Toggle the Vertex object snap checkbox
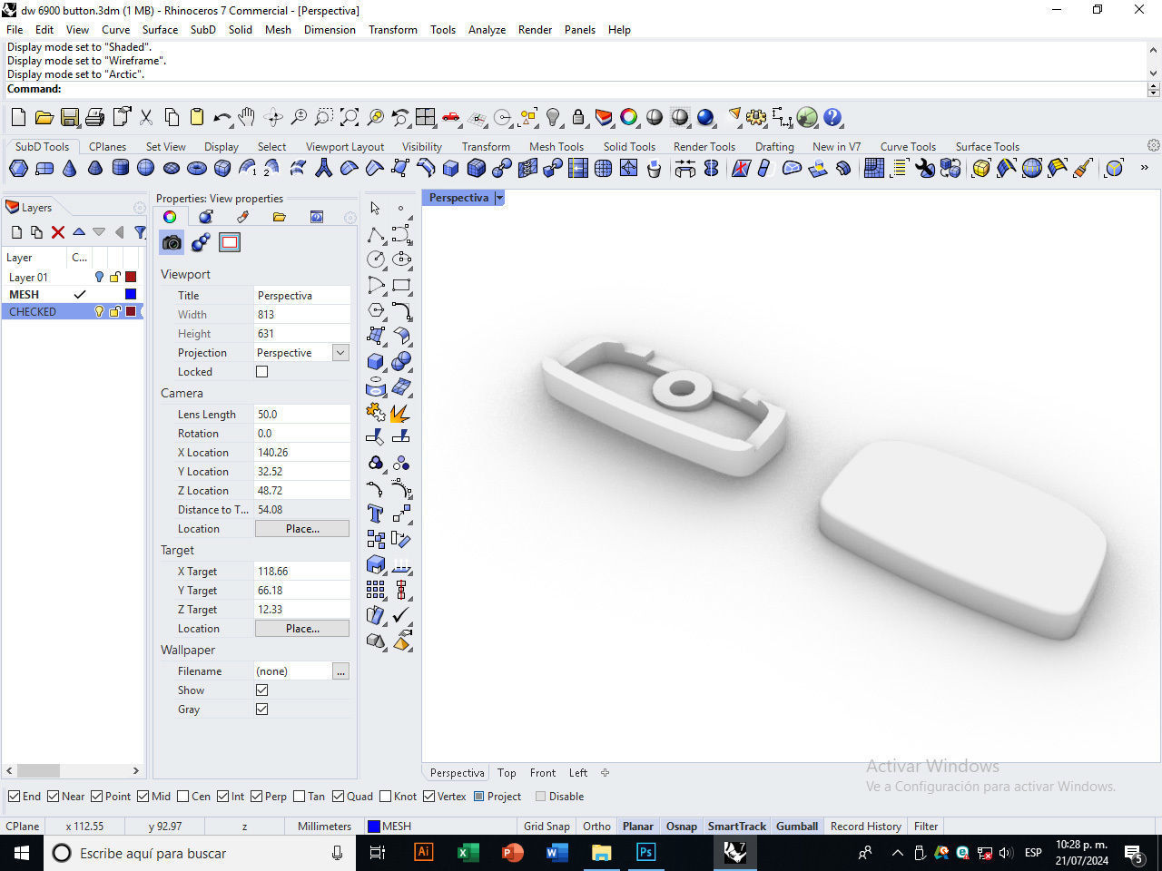Viewport: 1162px width, 871px height. (429, 797)
